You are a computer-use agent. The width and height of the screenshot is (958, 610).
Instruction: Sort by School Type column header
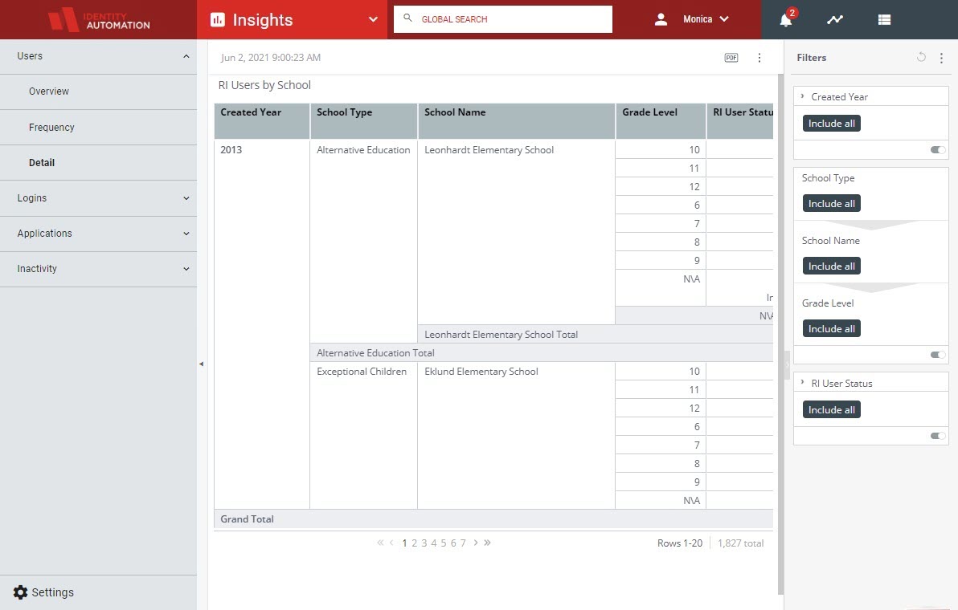click(x=364, y=120)
